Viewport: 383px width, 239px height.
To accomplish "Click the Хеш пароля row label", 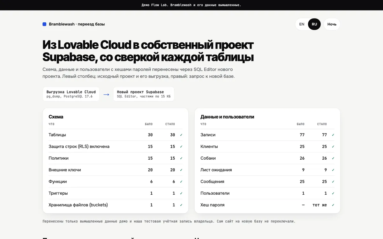I will tap(213, 205).
